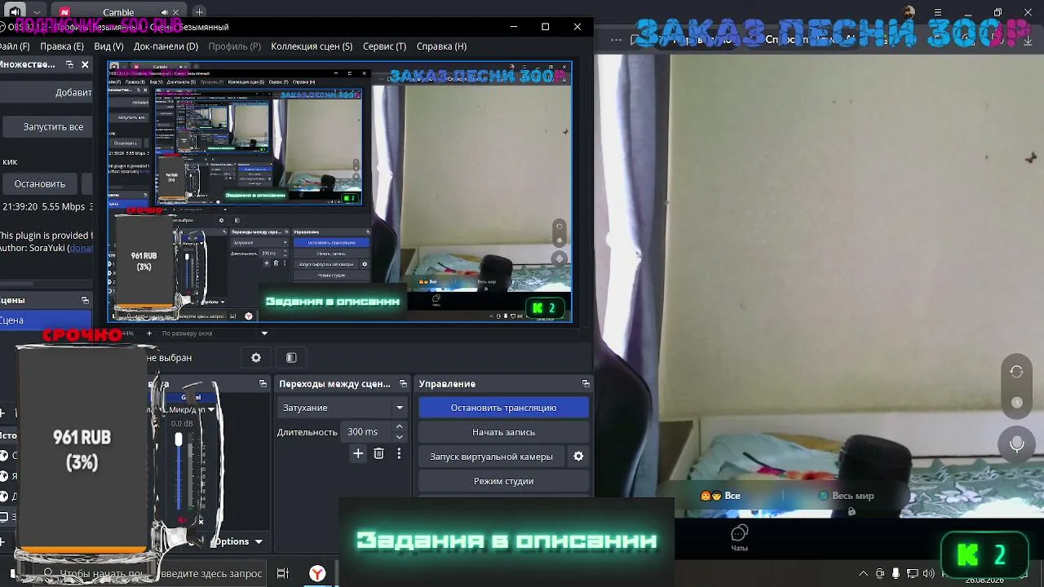
Task: Open the source properties gear below preview
Action: pyautogui.click(x=256, y=358)
